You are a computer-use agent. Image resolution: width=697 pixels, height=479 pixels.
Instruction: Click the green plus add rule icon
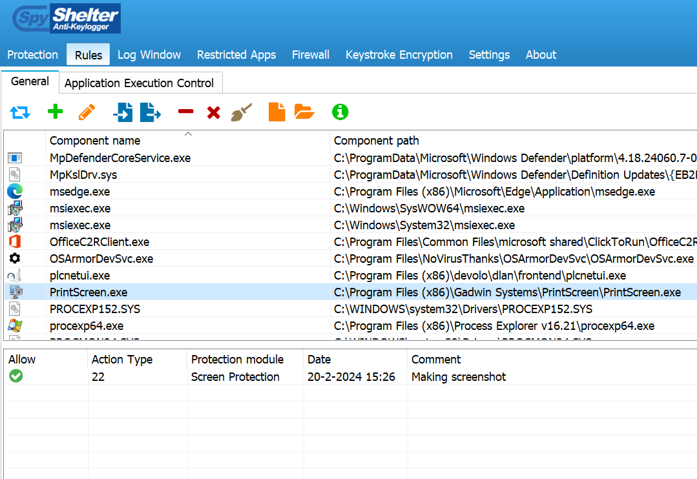[x=56, y=112]
